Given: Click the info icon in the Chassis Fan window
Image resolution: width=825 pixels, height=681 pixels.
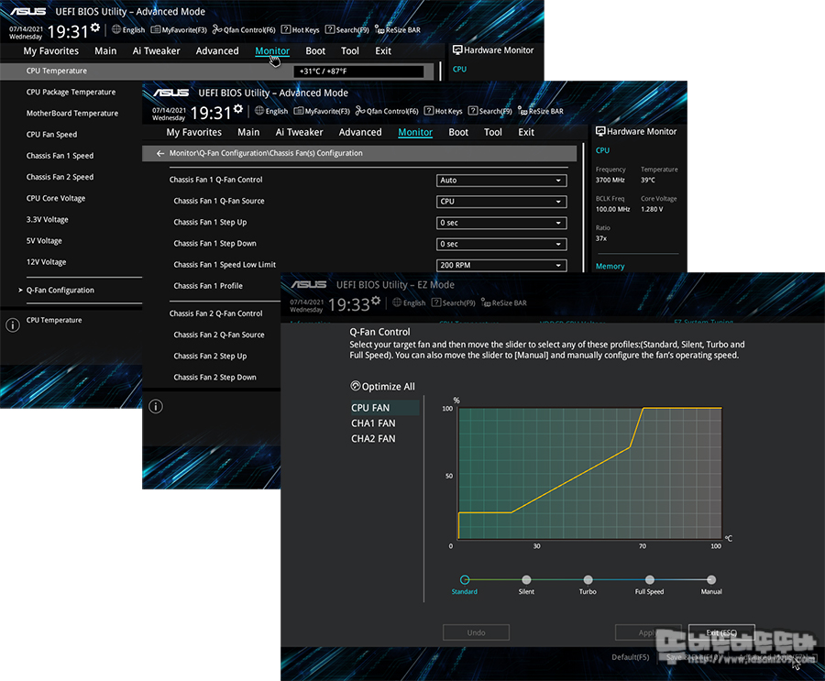Looking at the screenshot, I should point(156,406).
